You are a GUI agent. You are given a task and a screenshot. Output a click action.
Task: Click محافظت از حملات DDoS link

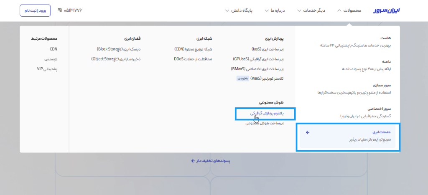point(193,59)
